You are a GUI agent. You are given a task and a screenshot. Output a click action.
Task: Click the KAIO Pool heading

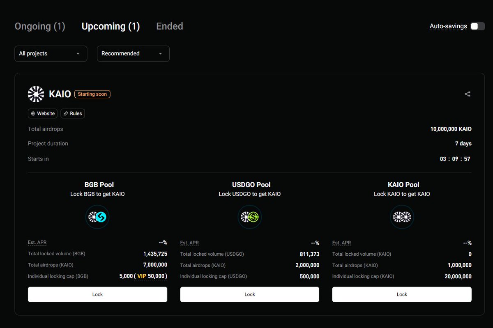[403, 185]
